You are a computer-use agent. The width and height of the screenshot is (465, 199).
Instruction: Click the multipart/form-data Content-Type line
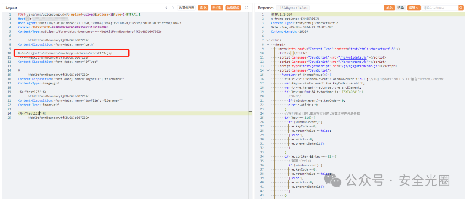point(90,31)
